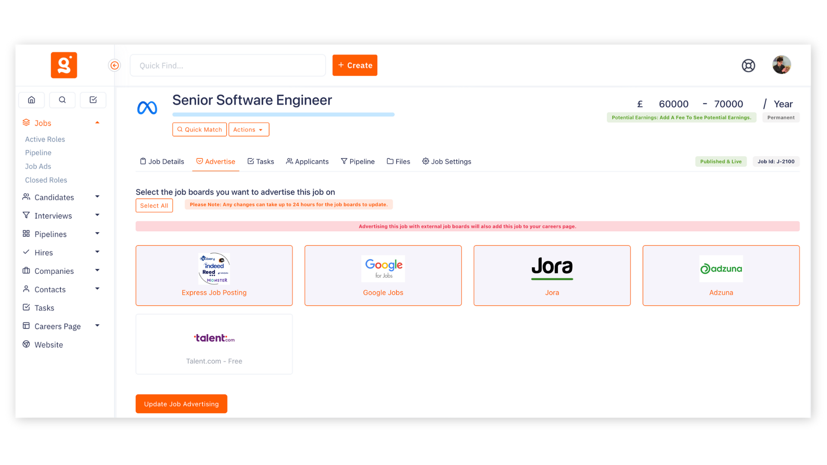Toggle the Google Jobs board card
The height and width of the screenshot is (465, 827).
(383, 276)
